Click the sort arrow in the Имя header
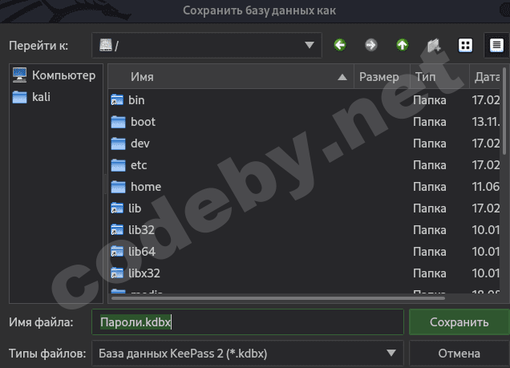 (342, 77)
